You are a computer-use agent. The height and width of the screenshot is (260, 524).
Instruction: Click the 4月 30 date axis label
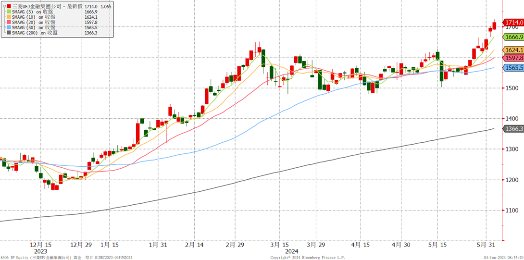400,245
